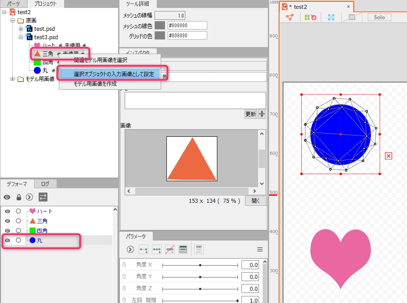Expand the test.psd tree node

21,29
